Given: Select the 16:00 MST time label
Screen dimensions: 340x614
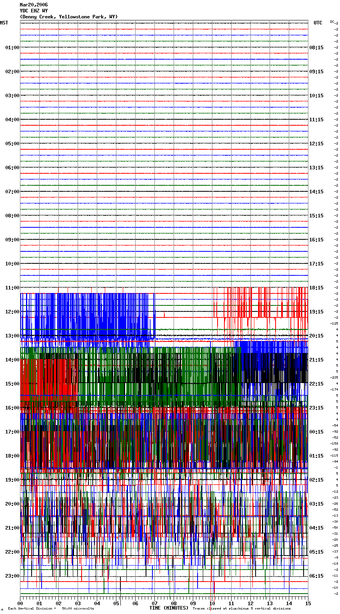Looking at the screenshot, I should point(12,408).
